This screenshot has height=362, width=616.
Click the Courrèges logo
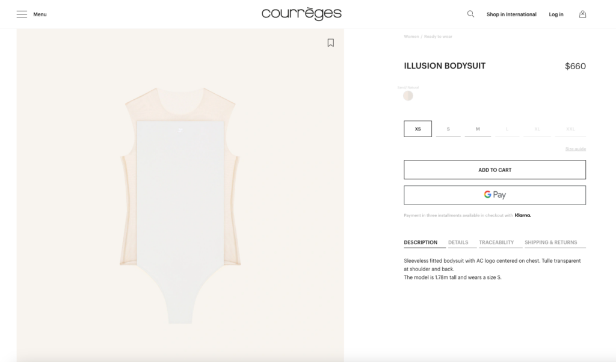[302, 14]
